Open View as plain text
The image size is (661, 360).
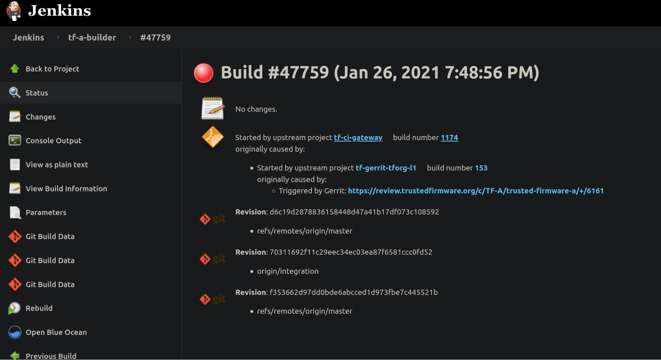coord(57,164)
